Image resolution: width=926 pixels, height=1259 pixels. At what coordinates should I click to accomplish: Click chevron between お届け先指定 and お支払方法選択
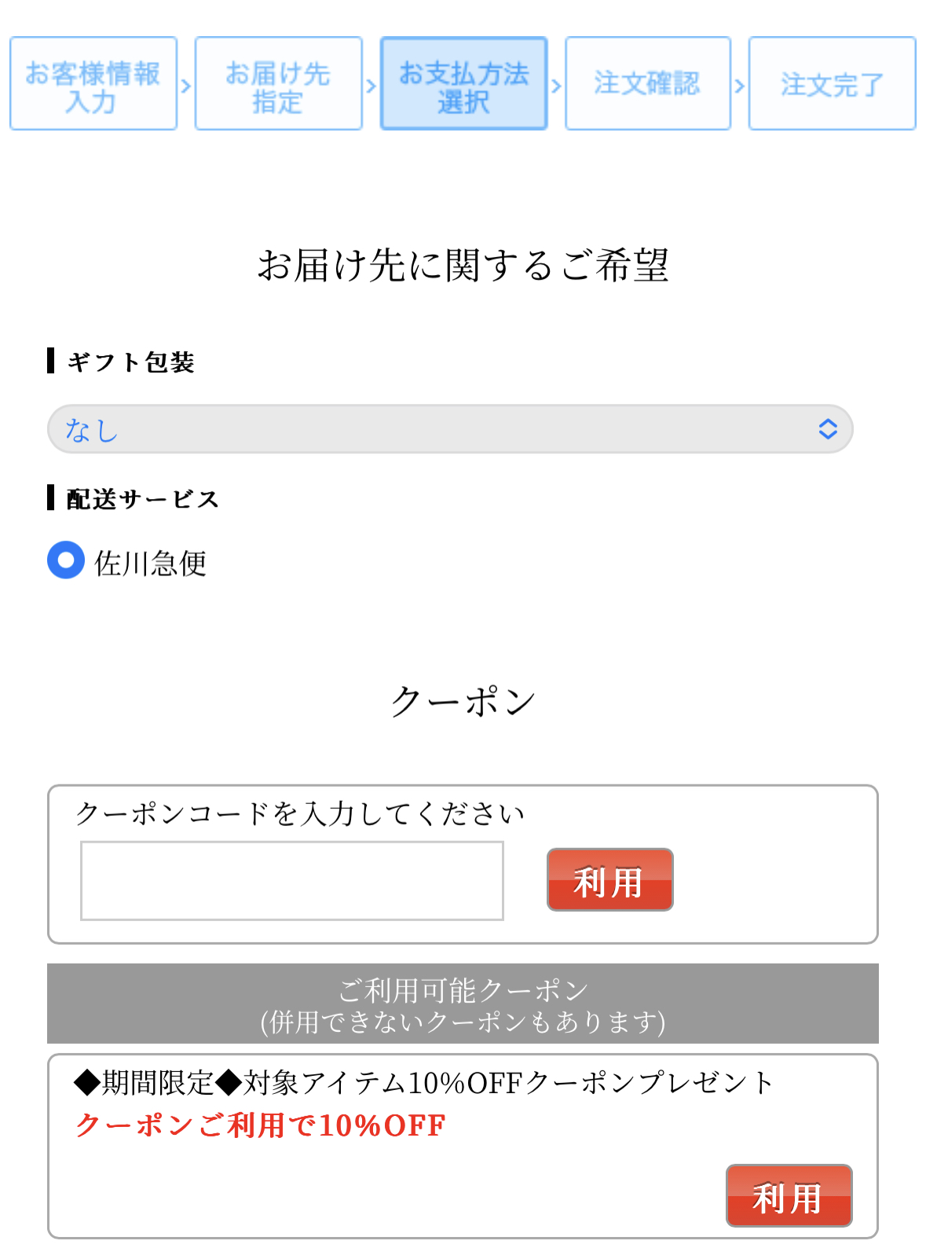[371, 85]
